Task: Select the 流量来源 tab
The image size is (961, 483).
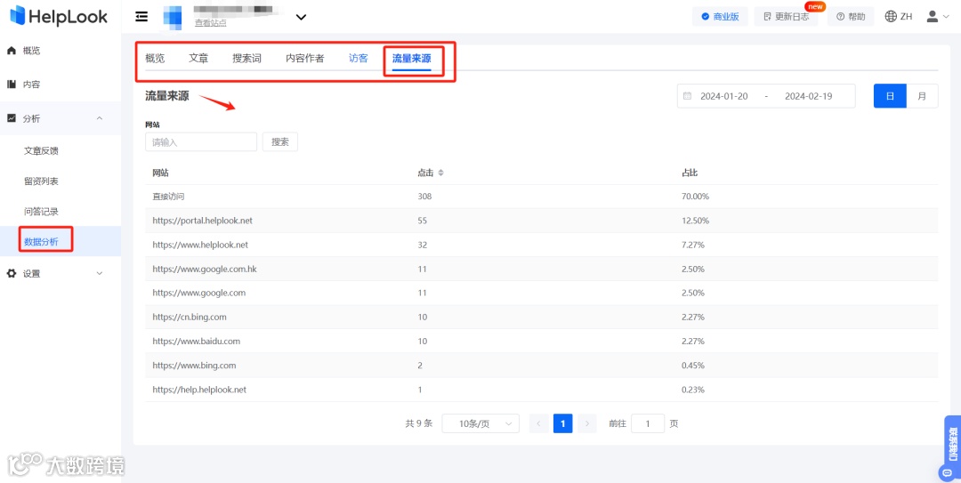Action: 412,58
